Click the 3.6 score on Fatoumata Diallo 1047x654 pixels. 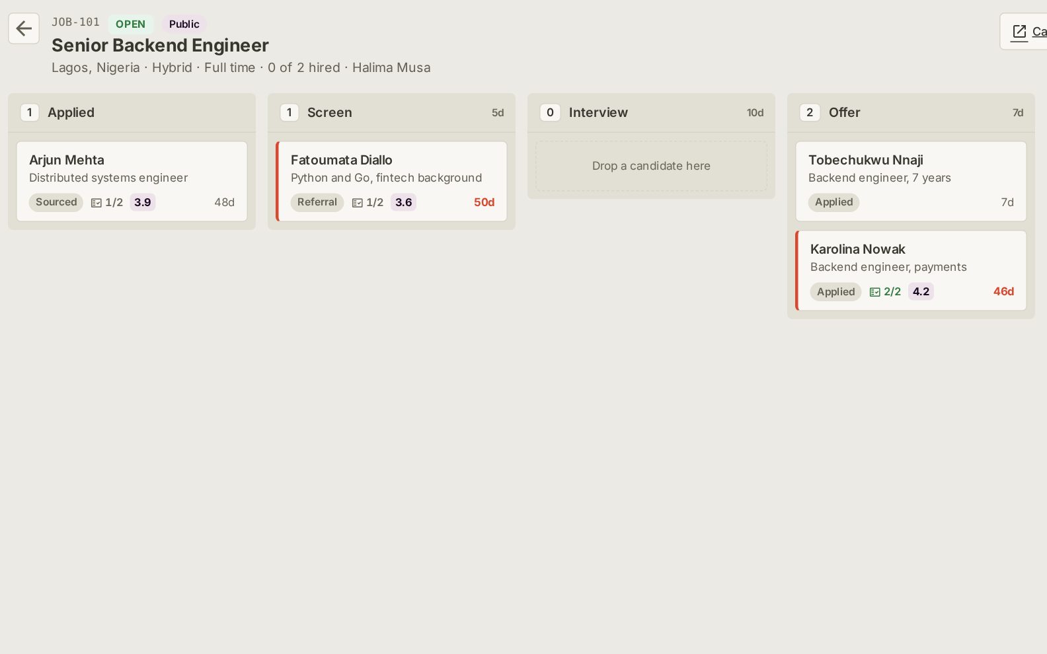(x=404, y=202)
